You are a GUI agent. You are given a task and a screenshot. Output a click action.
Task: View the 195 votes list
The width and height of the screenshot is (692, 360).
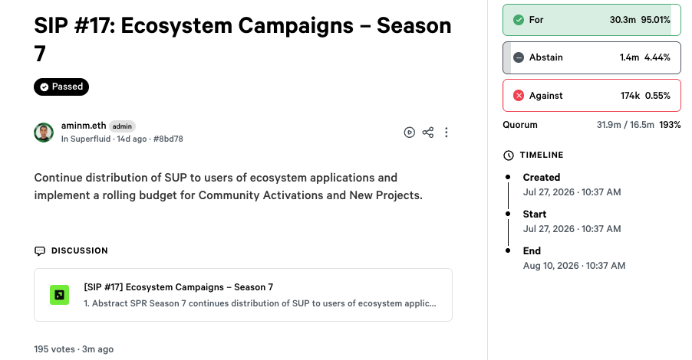point(54,349)
